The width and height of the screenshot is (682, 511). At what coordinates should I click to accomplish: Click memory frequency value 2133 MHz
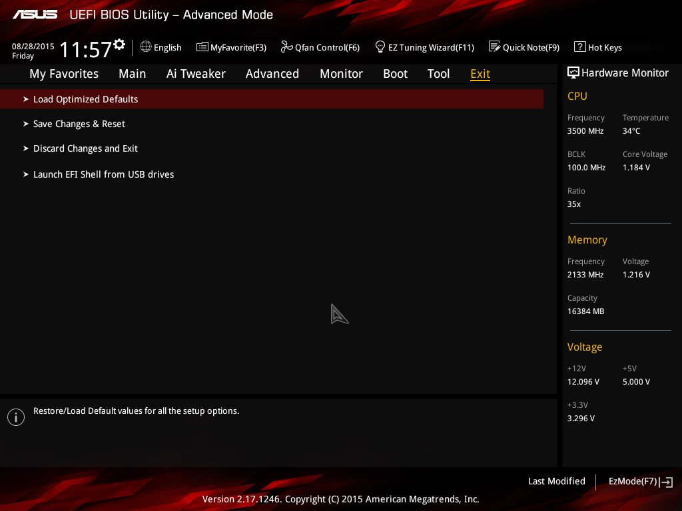tap(585, 275)
